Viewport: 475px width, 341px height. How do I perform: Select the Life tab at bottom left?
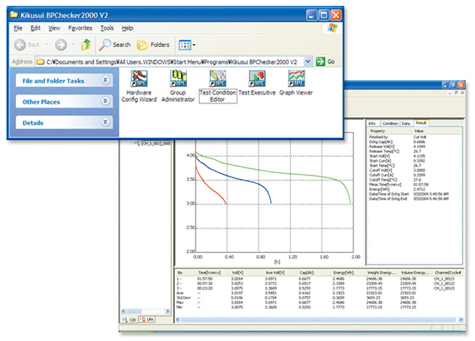pos(146,319)
